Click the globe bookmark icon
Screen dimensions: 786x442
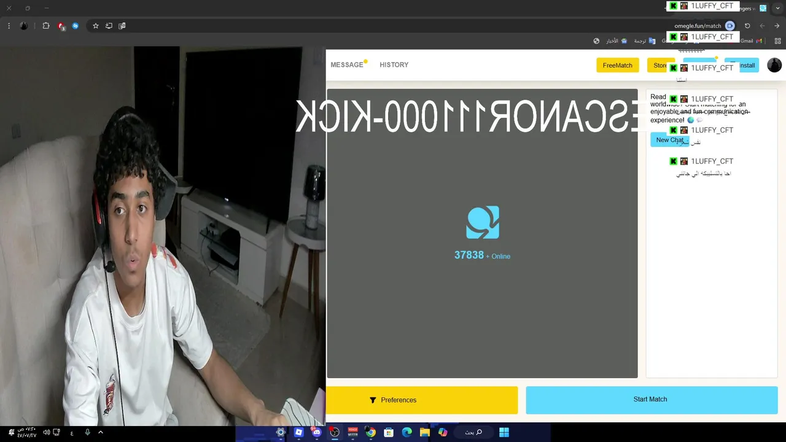pos(596,41)
